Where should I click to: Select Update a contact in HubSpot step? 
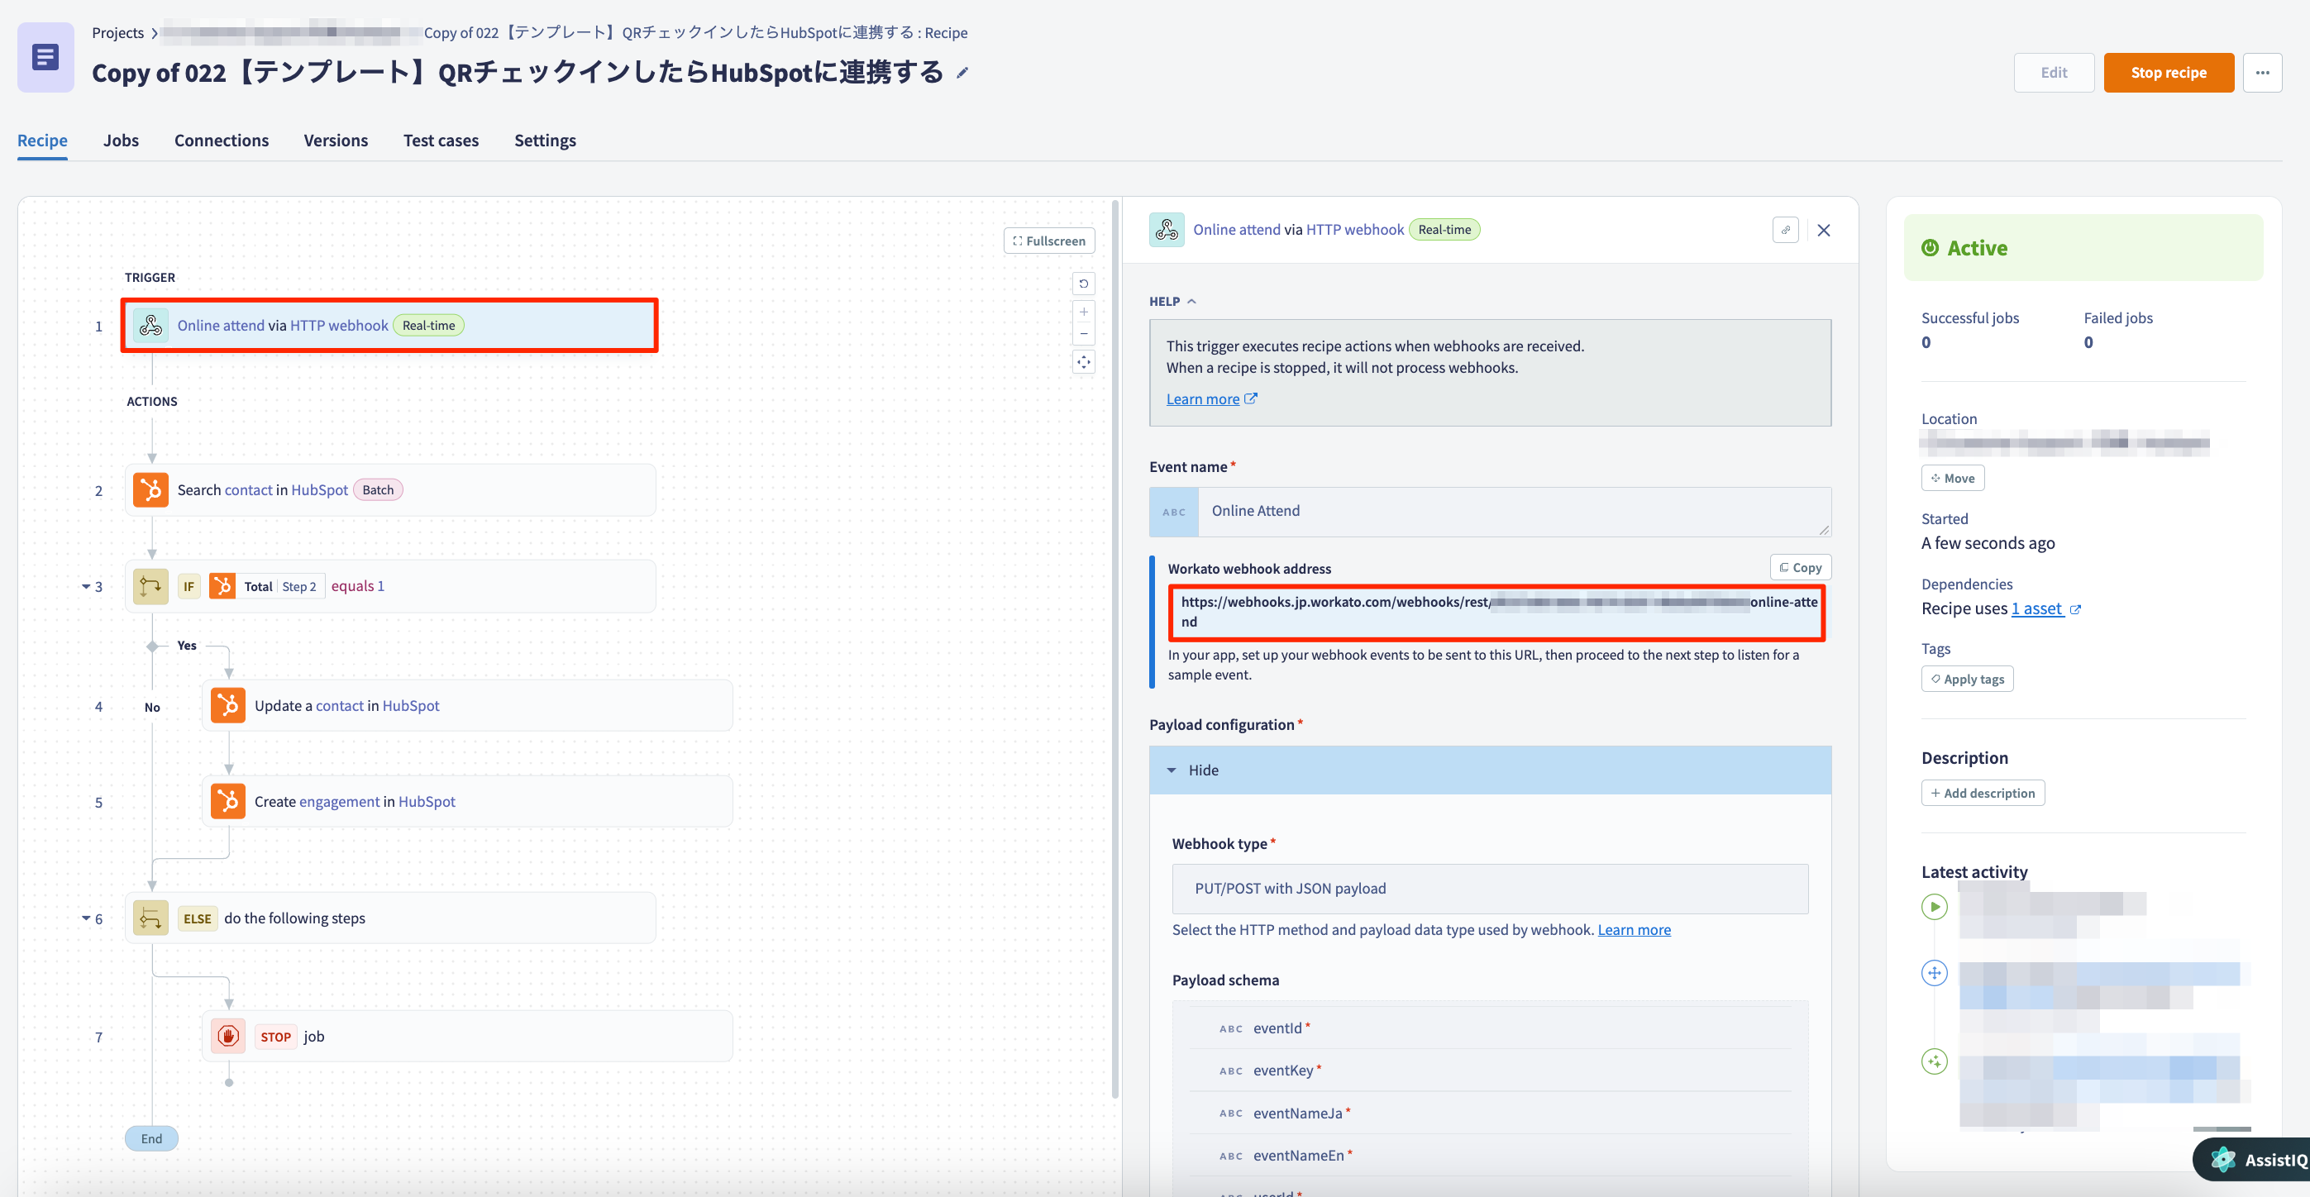[x=467, y=706]
